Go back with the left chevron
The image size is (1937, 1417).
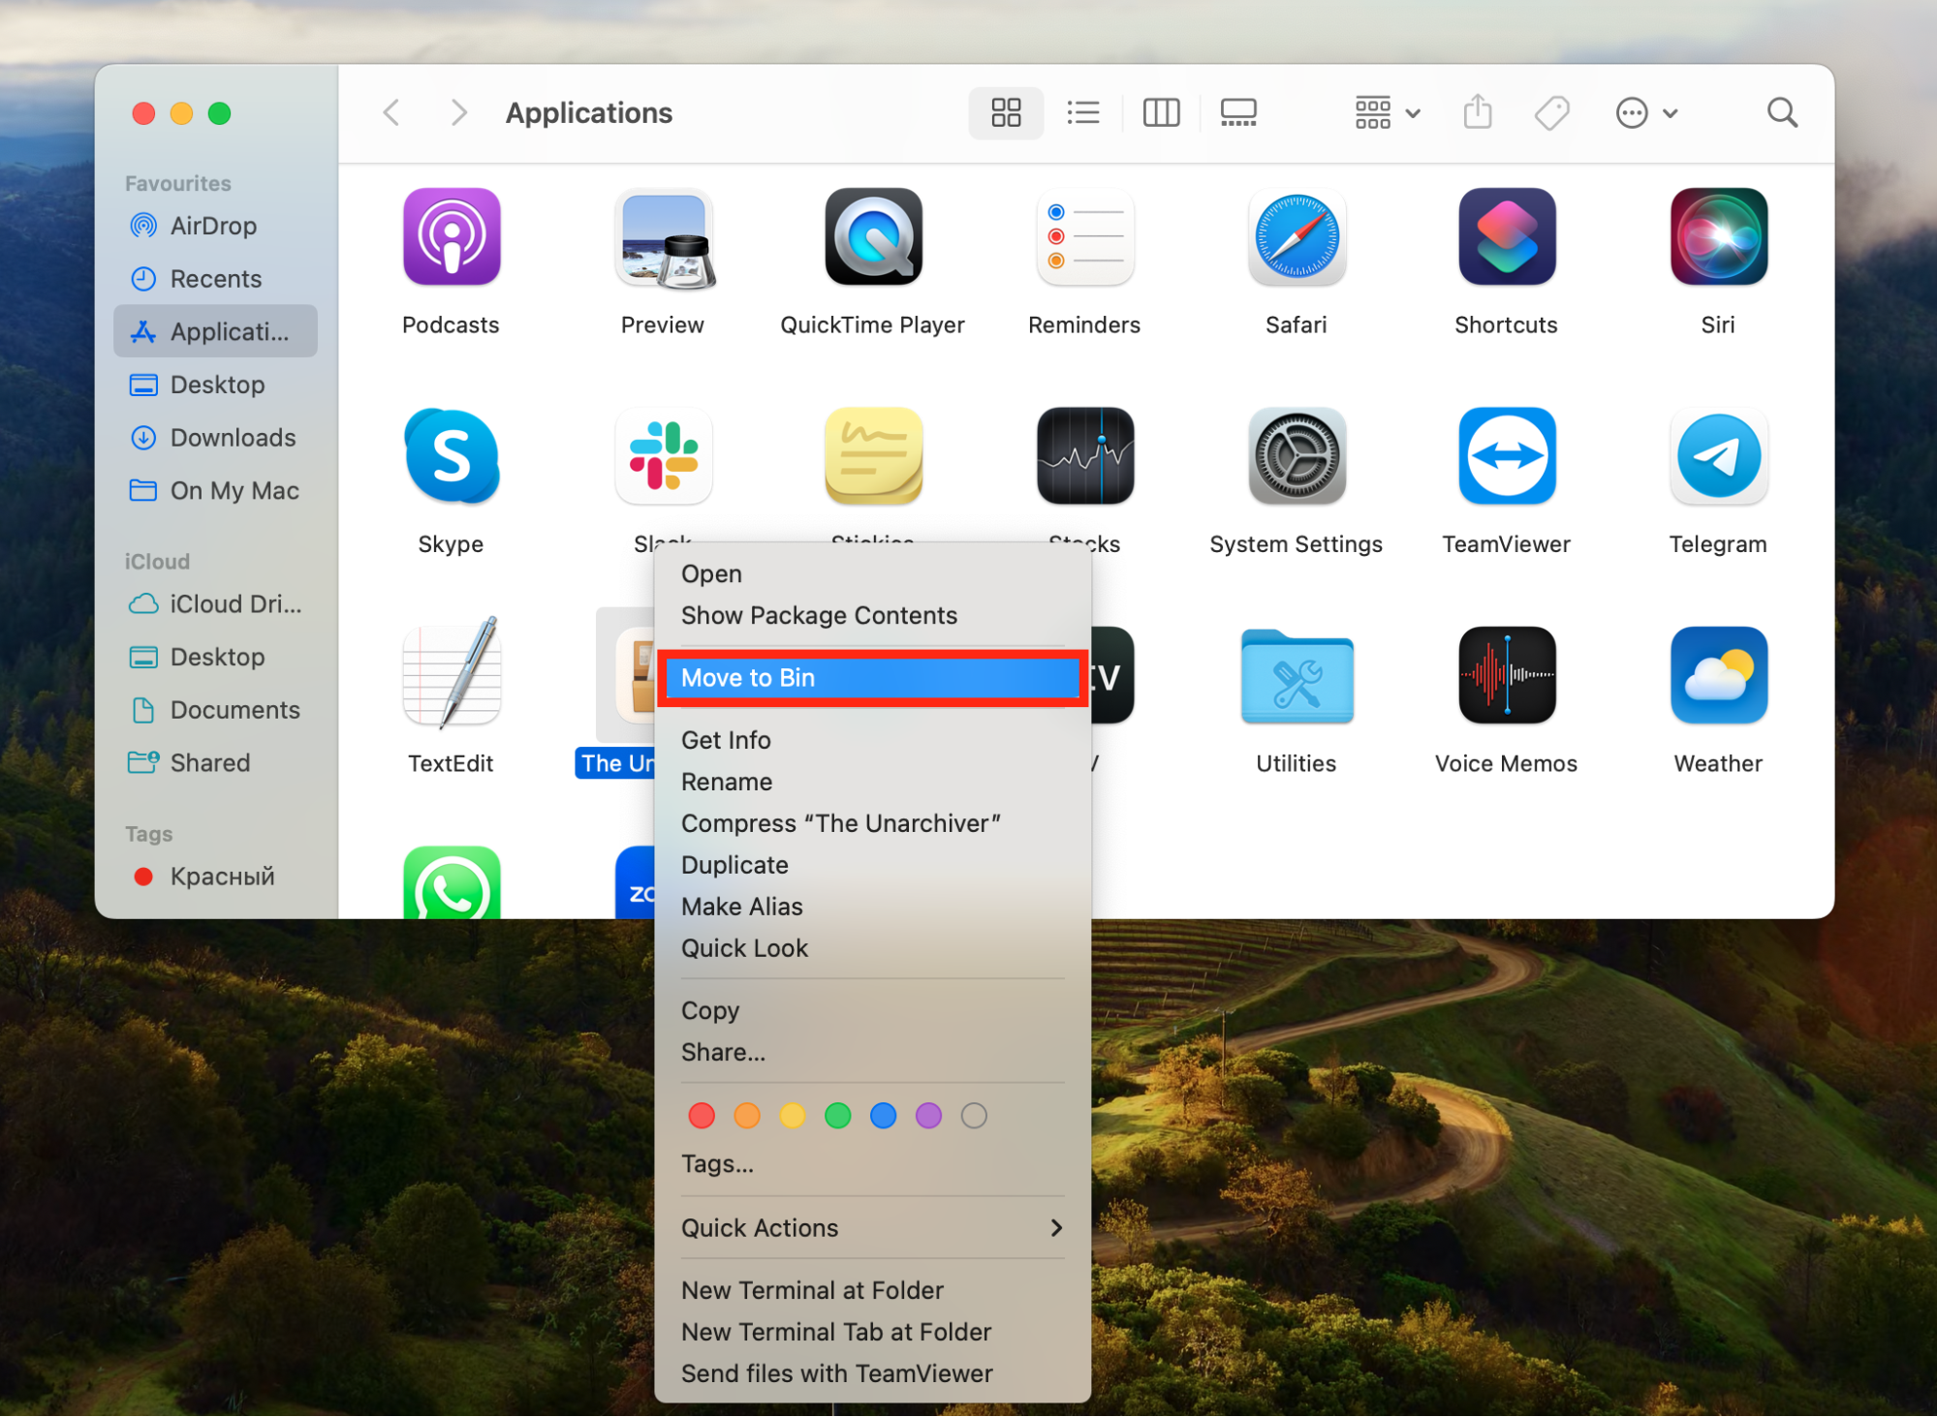[391, 113]
